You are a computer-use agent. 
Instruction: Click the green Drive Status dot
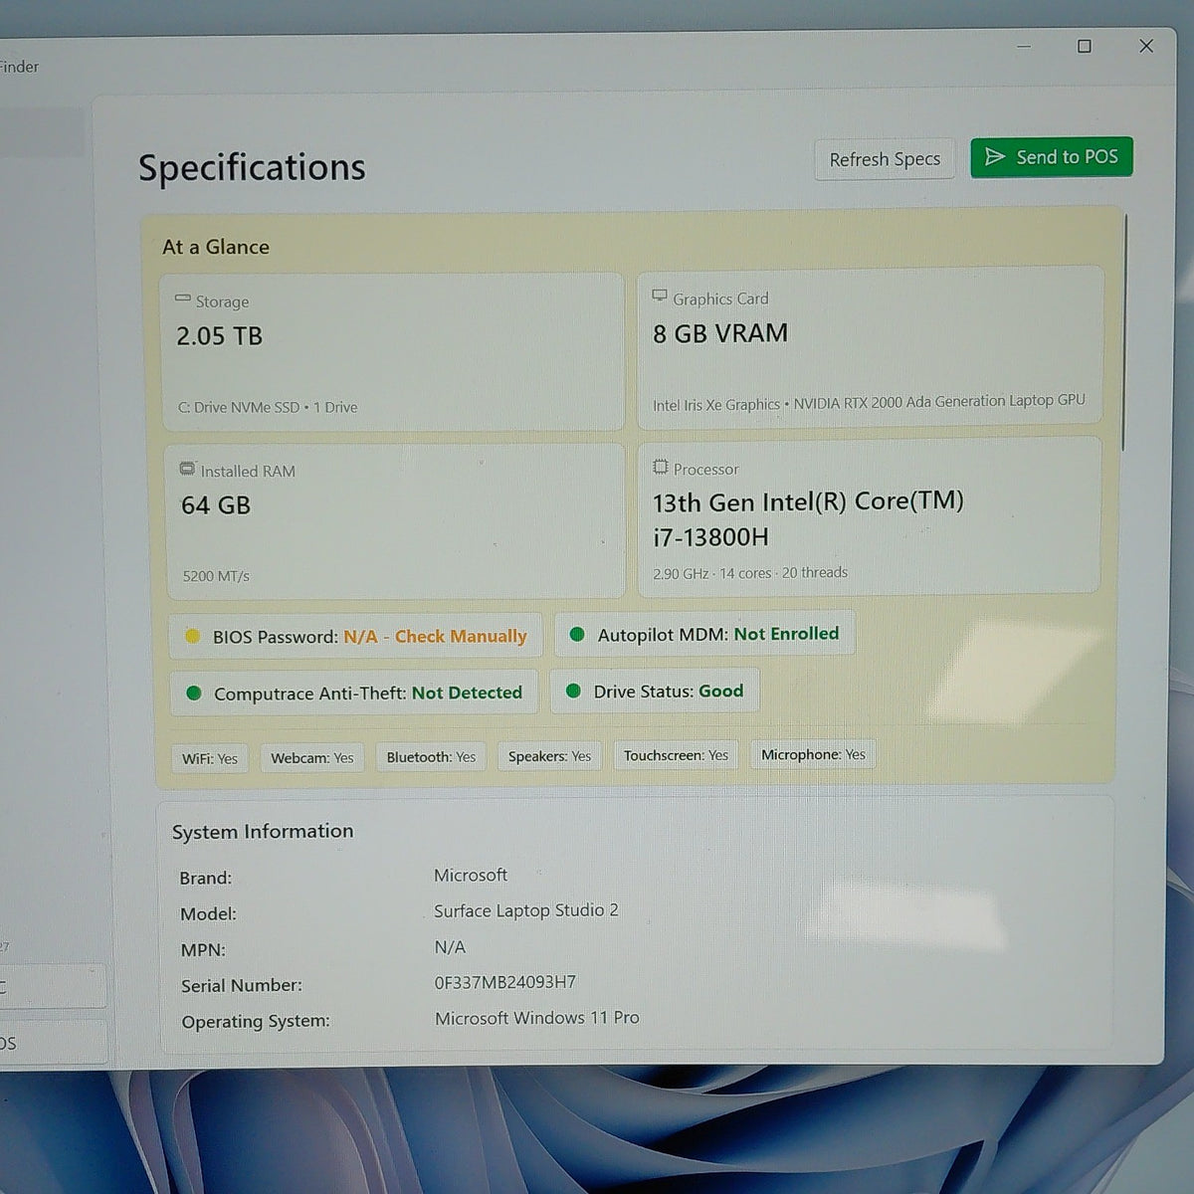tap(573, 691)
